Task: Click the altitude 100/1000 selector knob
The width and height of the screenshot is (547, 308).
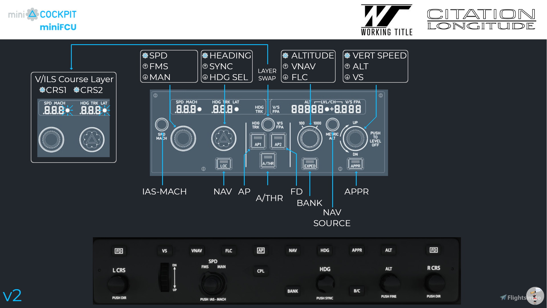Action: (309, 138)
